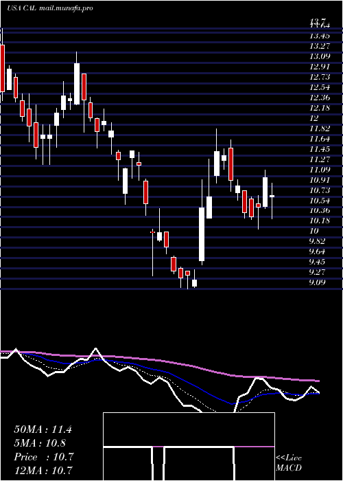This screenshot has width=343, height=481.
Task: Click the 11.09 price axis label
Action: tap(320, 170)
